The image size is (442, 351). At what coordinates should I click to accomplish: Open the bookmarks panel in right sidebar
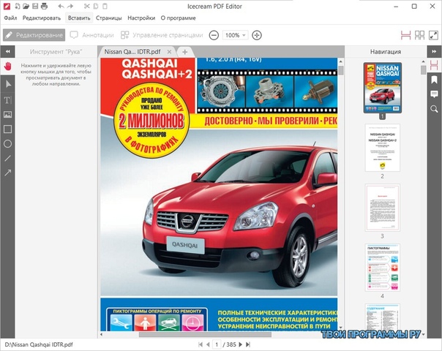pyautogui.click(x=434, y=80)
